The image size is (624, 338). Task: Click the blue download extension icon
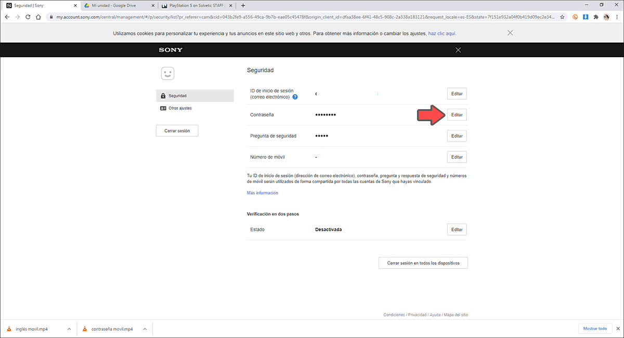coord(586,17)
